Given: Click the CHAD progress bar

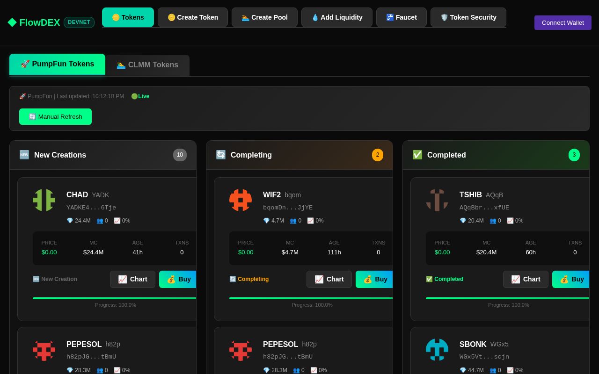Looking at the screenshot, I should point(115,298).
